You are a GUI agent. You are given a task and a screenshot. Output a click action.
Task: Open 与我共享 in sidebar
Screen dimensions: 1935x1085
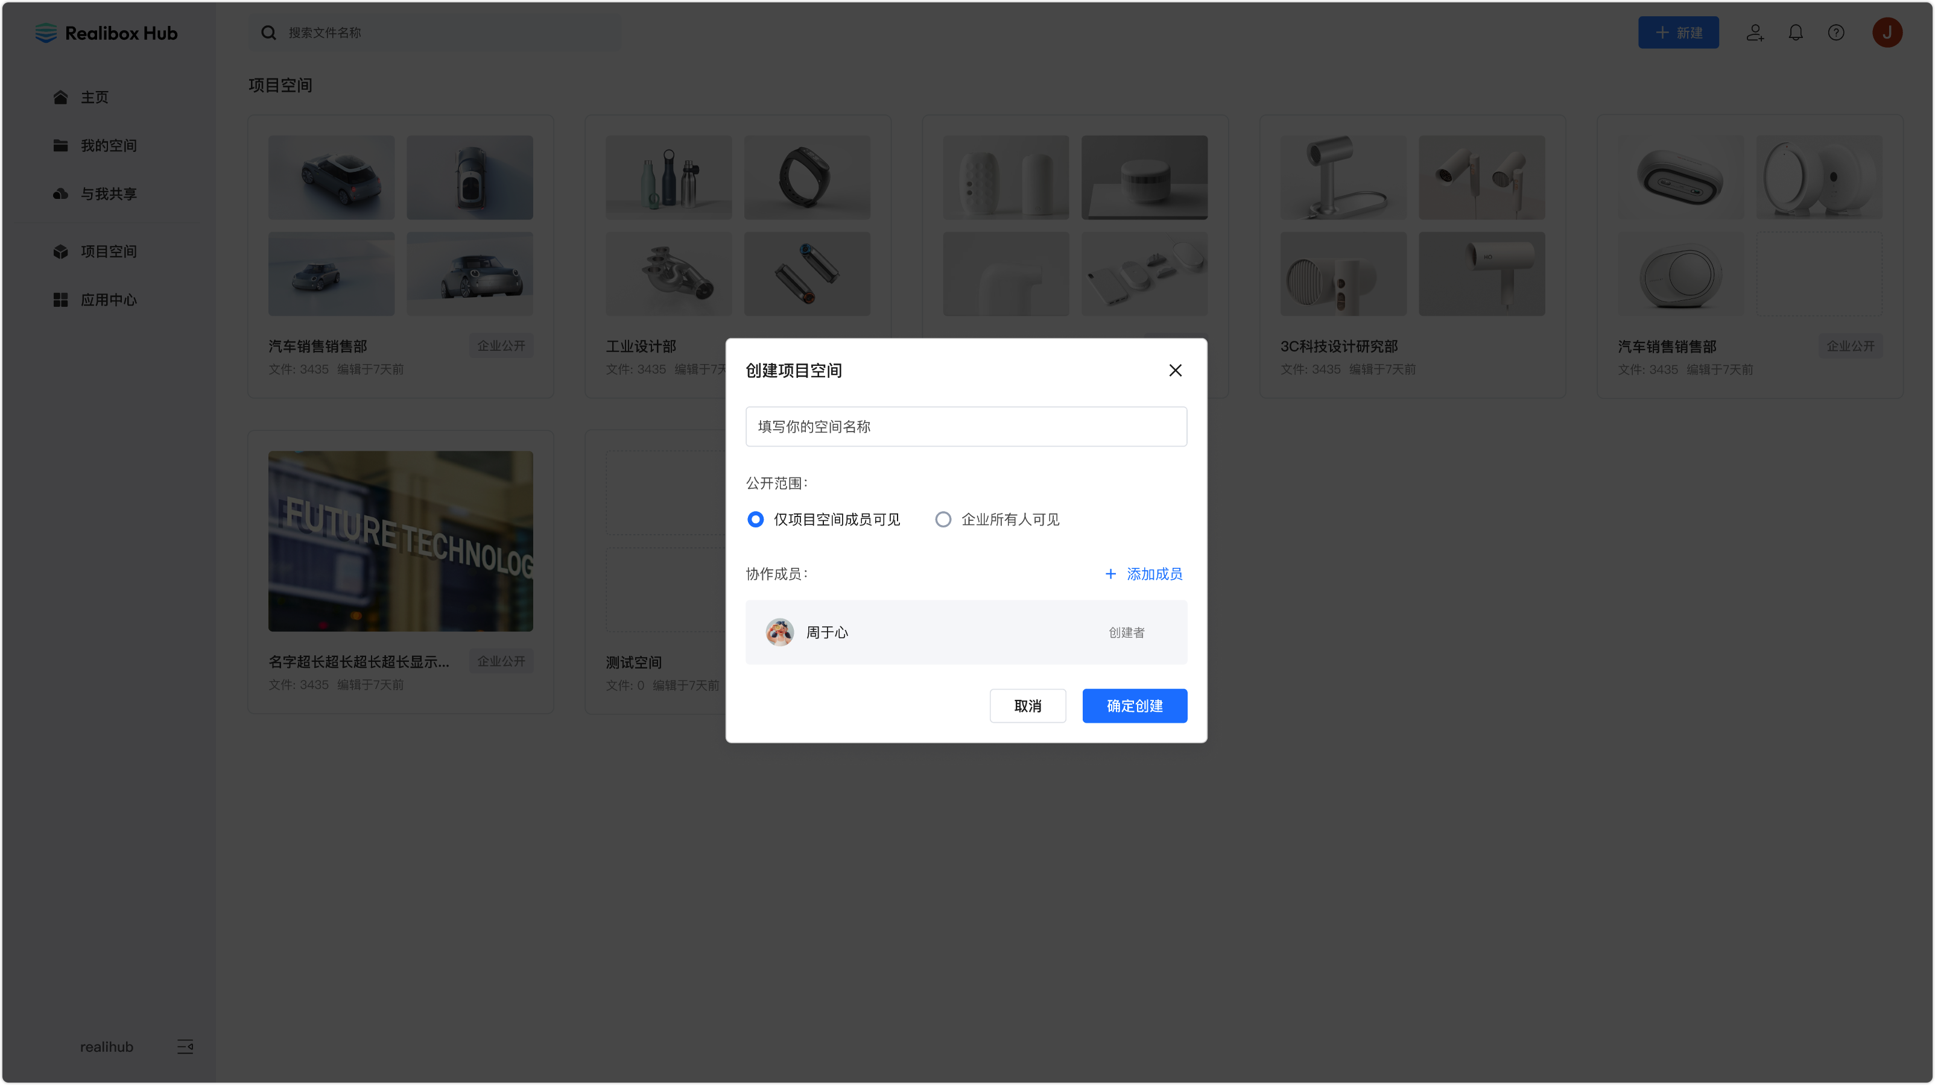[109, 193]
